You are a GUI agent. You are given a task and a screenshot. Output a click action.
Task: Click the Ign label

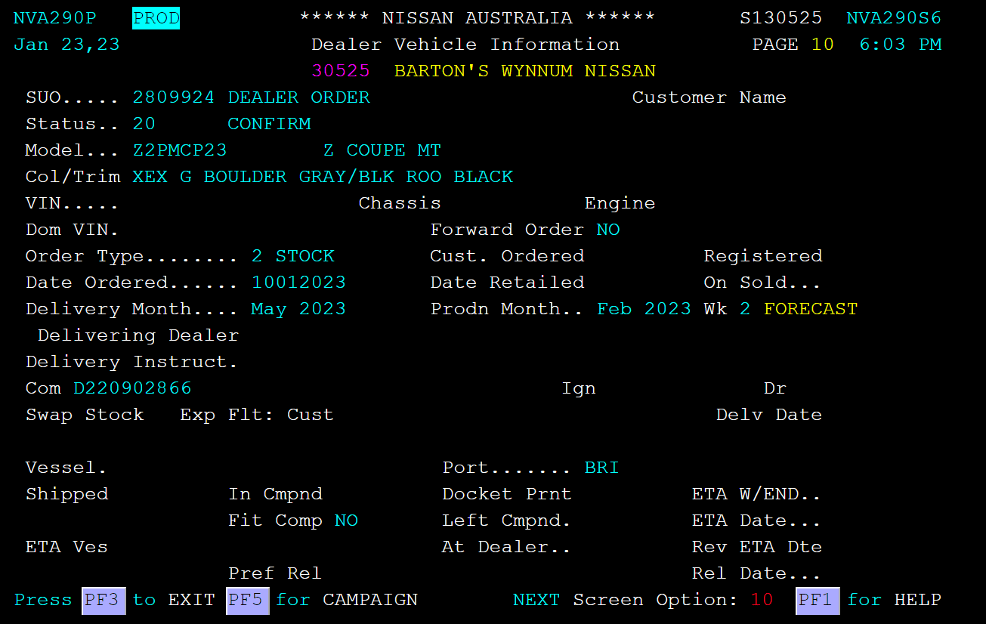point(579,388)
